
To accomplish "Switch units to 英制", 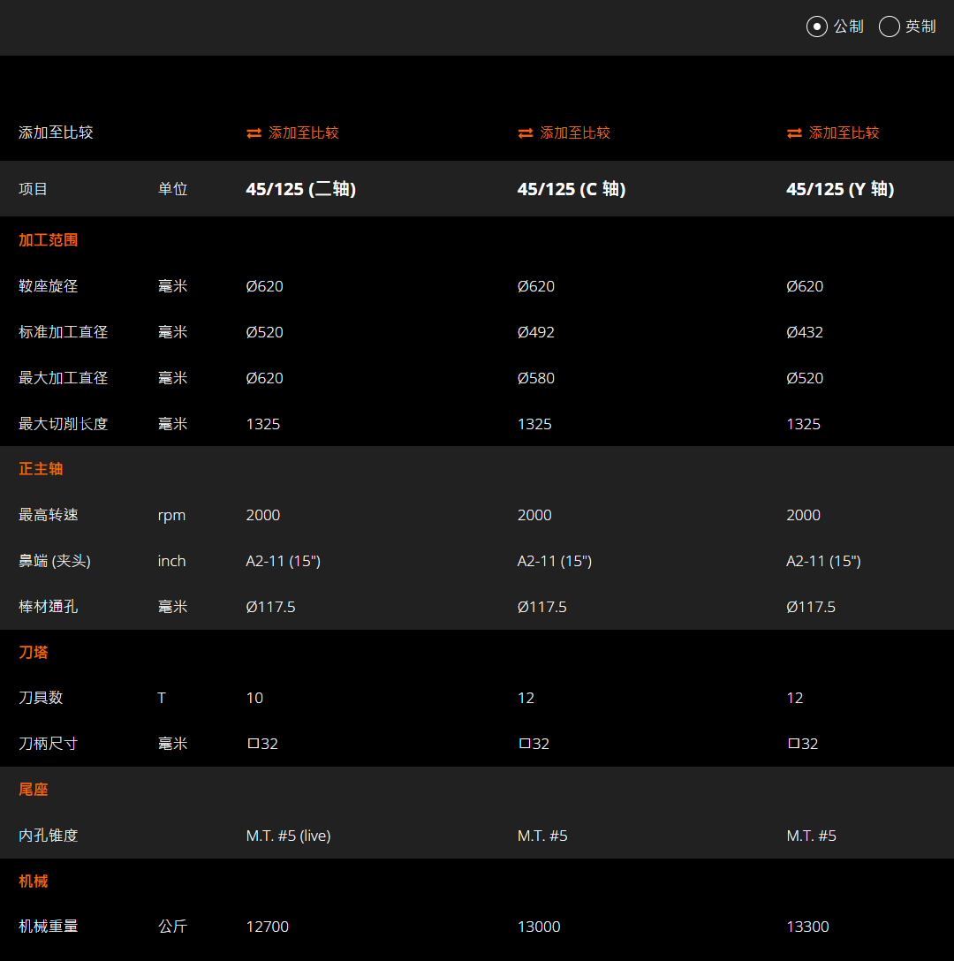I will pos(890,26).
